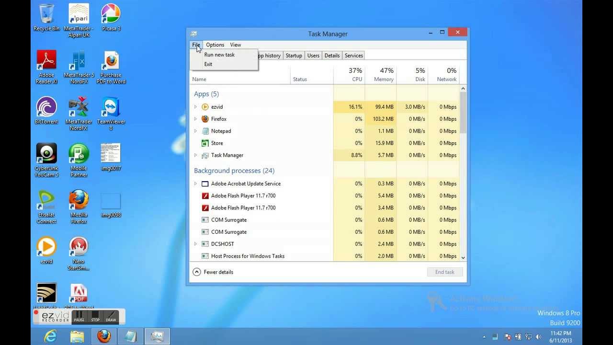Sort processes by CPU column
The height and width of the screenshot is (345, 613).
[x=349, y=74]
